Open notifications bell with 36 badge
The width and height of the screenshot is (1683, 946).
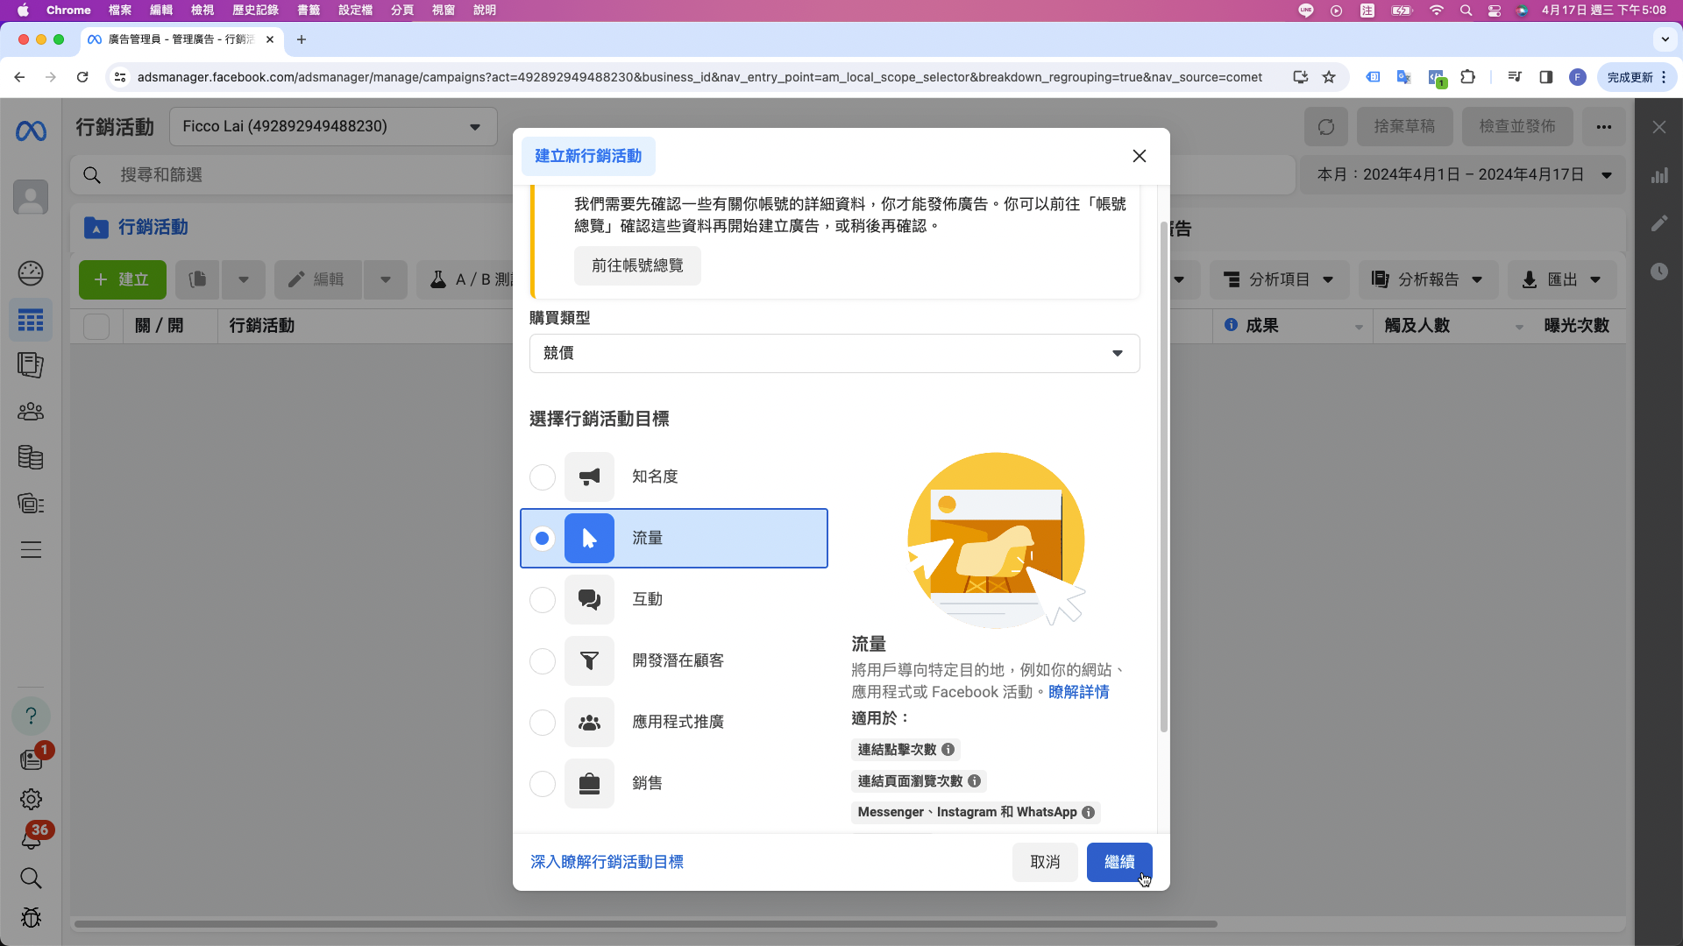pos(31,838)
